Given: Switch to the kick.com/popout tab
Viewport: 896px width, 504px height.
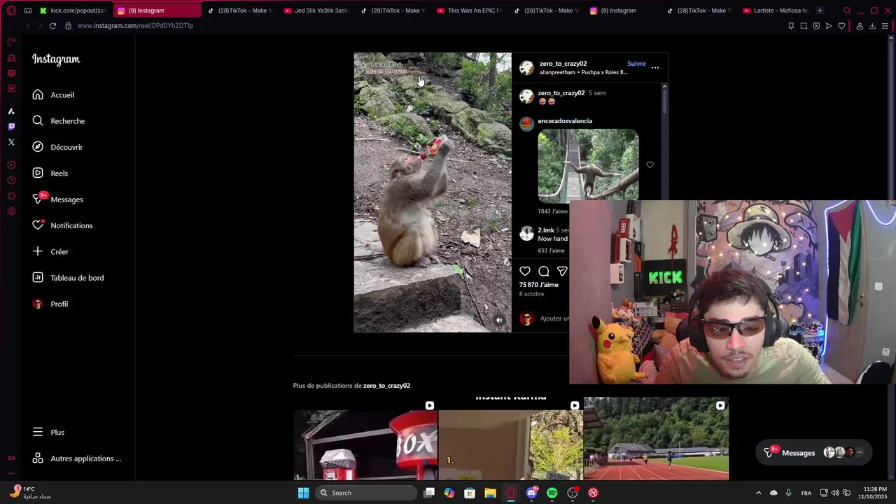Looking at the screenshot, I should [x=73, y=10].
